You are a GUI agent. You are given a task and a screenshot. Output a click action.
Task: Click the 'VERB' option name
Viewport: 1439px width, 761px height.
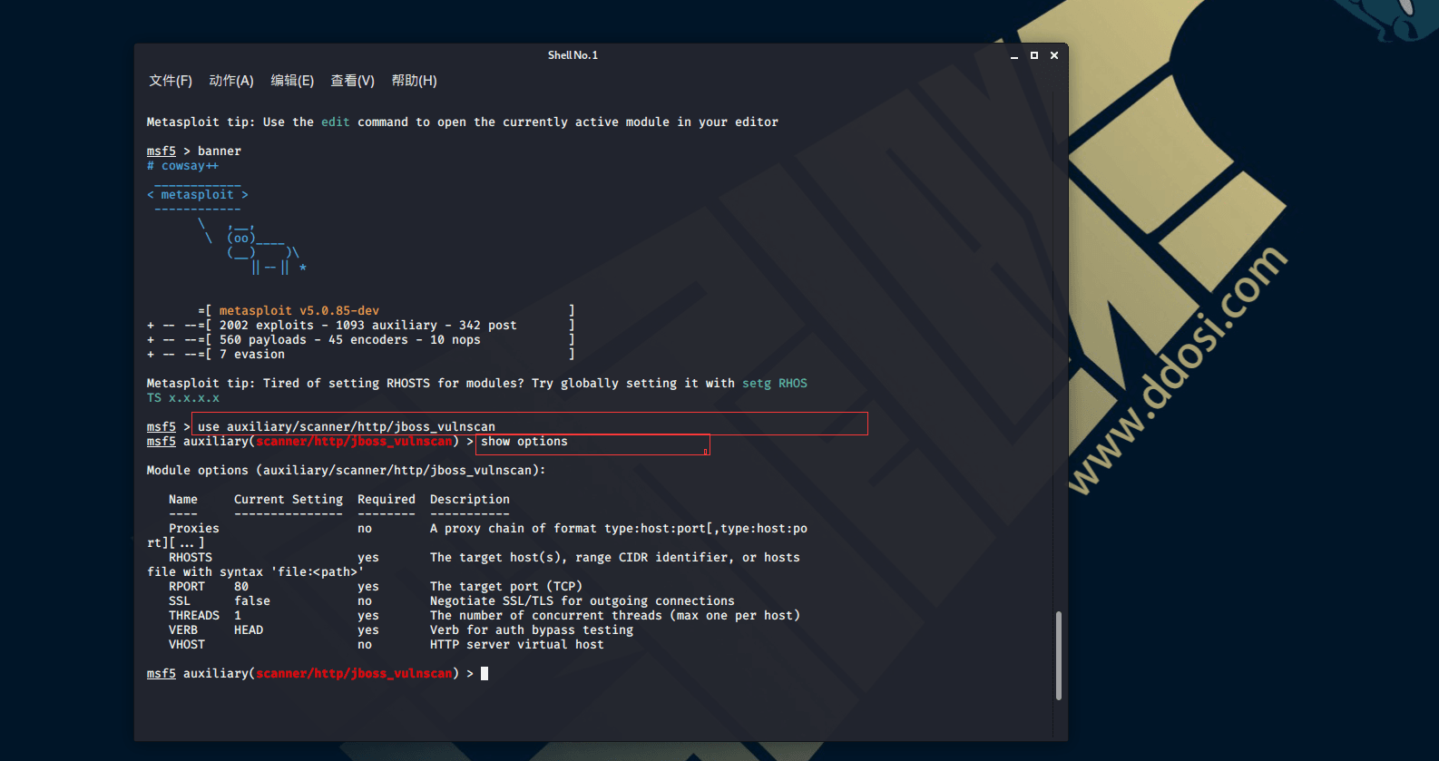[x=183, y=630]
